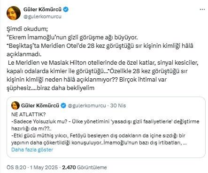Click the ÖS 8:20 · 1 May 2025 timestamp
This screenshot has height=173, width=208.
32,167
